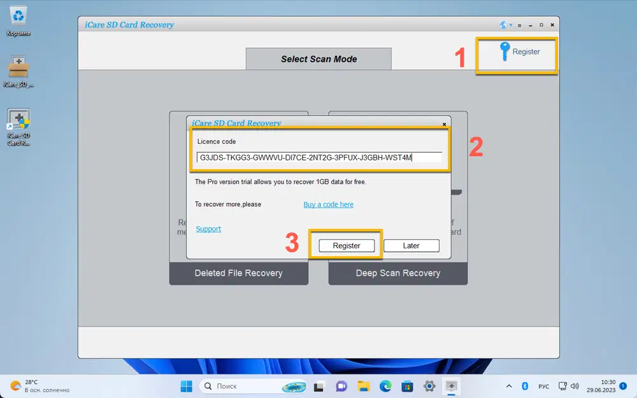Image resolution: width=637 pixels, height=398 pixels.
Task: Select Deleted File Recovery mode
Action: point(238,273)
